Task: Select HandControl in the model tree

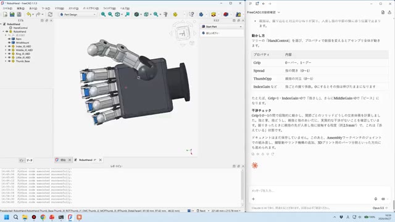Action: (20, 28)
